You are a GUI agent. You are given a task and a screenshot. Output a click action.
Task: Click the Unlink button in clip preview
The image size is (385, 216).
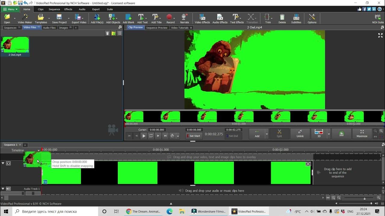[x=300, y=134]
